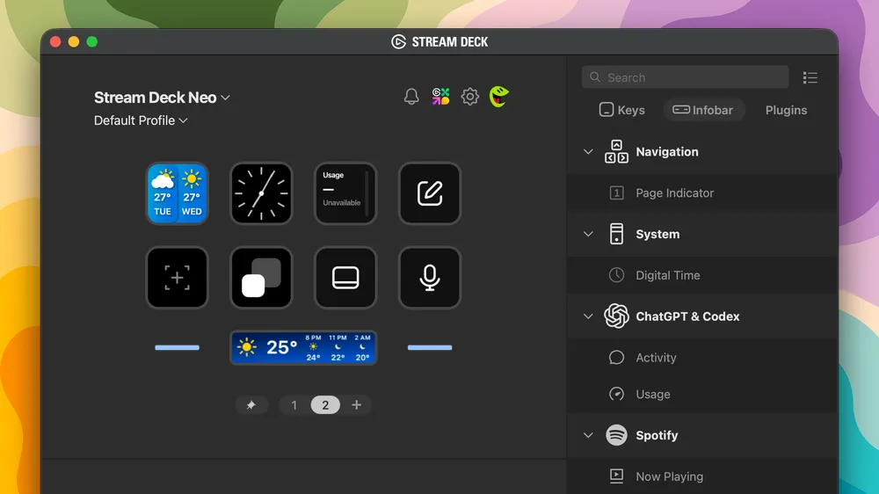Open the Default Profile dropdown

(141, 120)
